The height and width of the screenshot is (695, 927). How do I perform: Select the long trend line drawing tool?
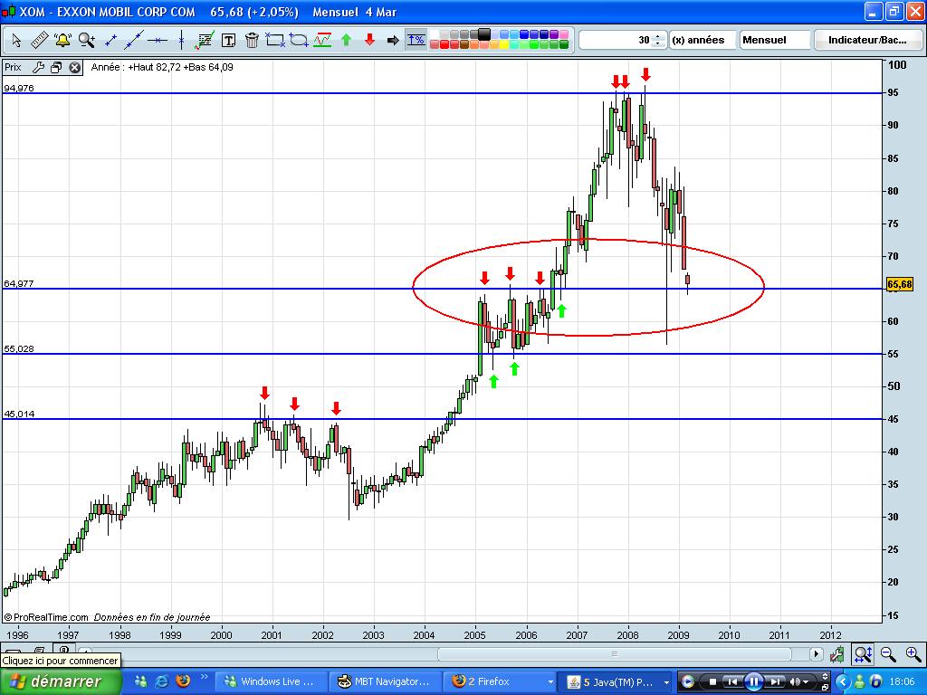point(134,40)
